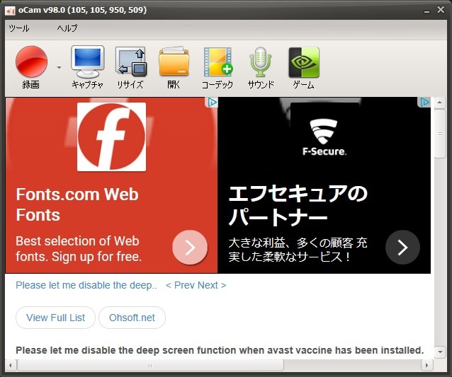Select the リサイズ resize tool
Viewport: 452px width, 377px height.
(130, 67)
